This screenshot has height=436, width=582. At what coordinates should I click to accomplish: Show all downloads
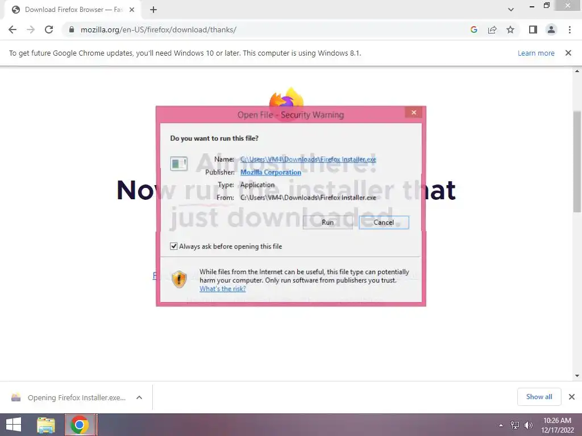[539, 397]
